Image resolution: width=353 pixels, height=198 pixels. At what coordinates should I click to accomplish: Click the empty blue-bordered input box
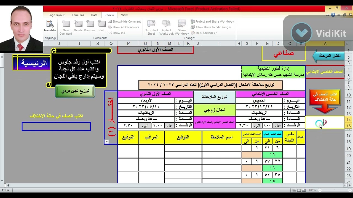click(56, 127)
